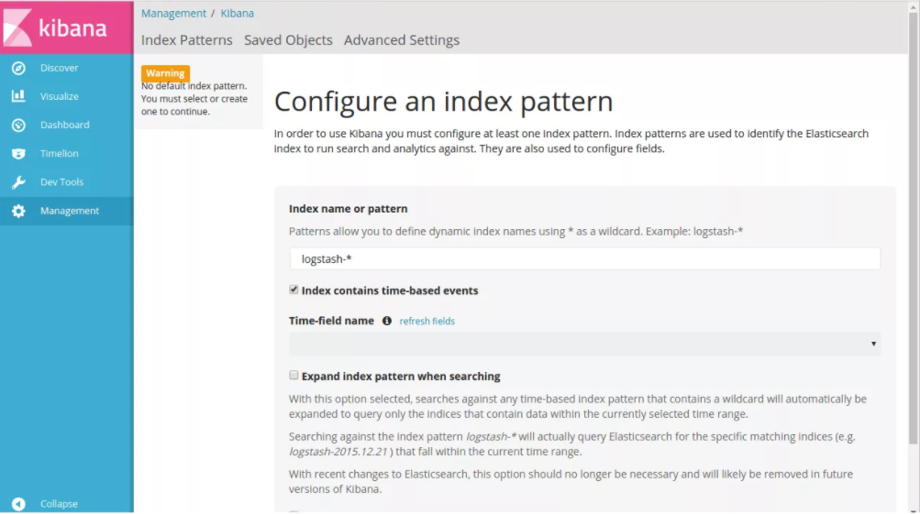Open Dev Tools wrench icon

coord(18,182)
